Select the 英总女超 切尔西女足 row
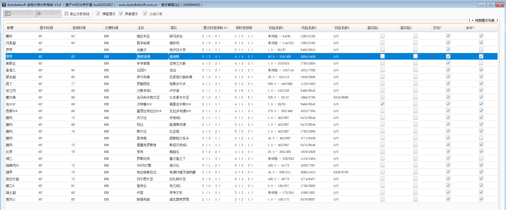Viewport: 506px width, 210px height. pos(145,179)
